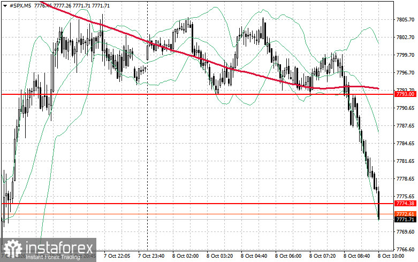Select the 8 Oct 07:20 time label
The image size is (418, 262).
click(x=322, y=256)
